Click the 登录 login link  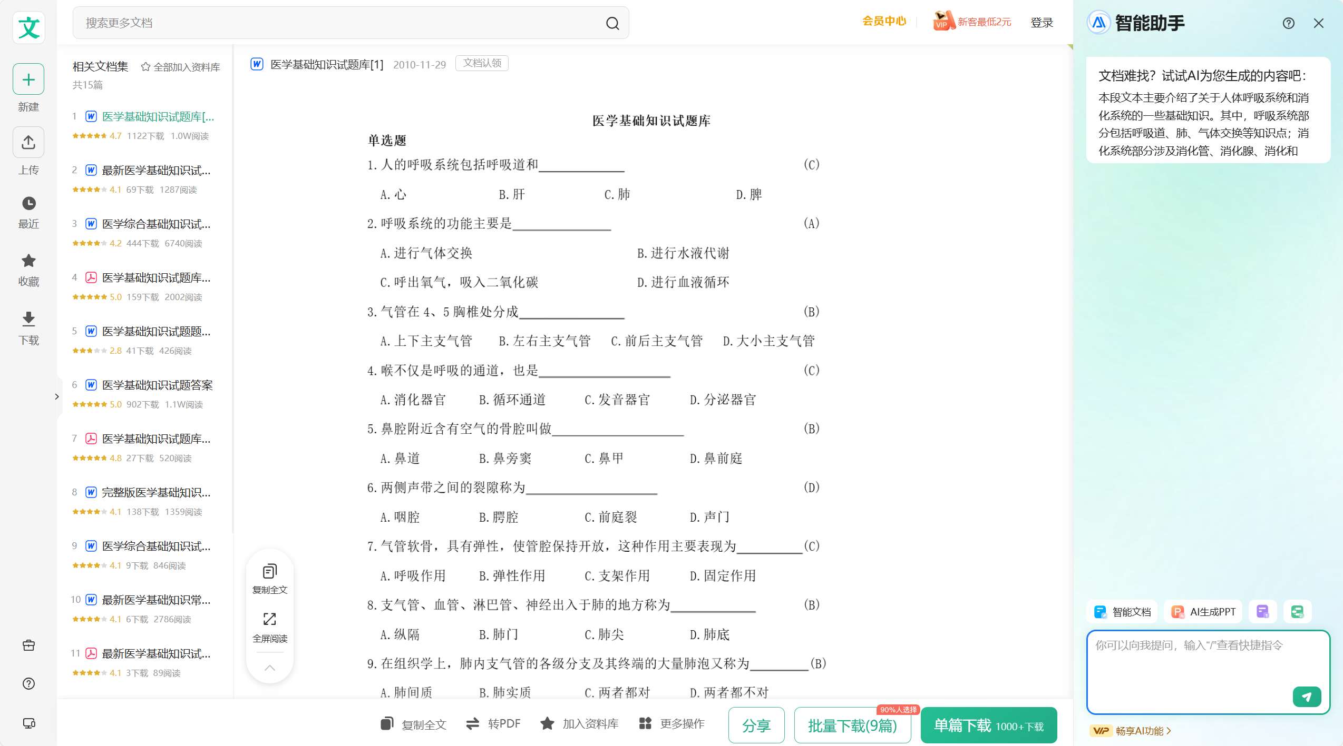click(1042, 23)
